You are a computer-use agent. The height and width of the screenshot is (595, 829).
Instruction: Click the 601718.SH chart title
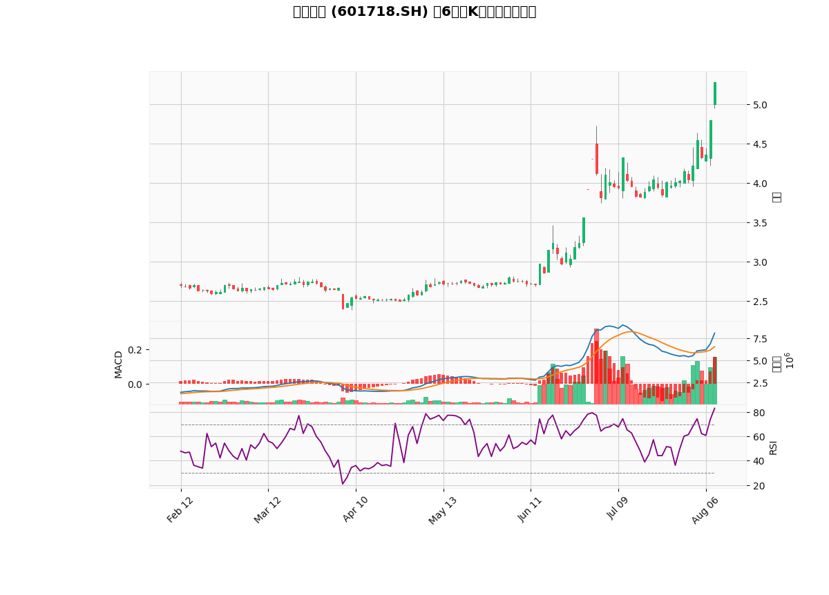(x=414, y=12)
